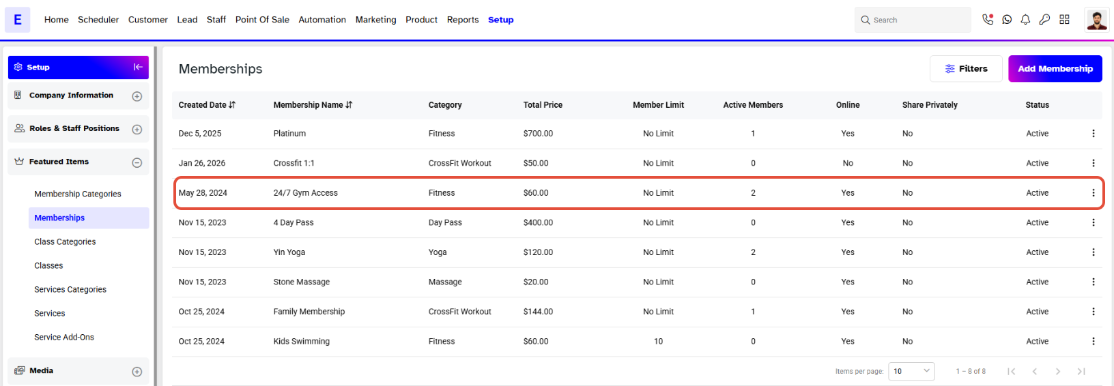1114x386 pixels.
Task: Open the Product menu
Action: 421,20
